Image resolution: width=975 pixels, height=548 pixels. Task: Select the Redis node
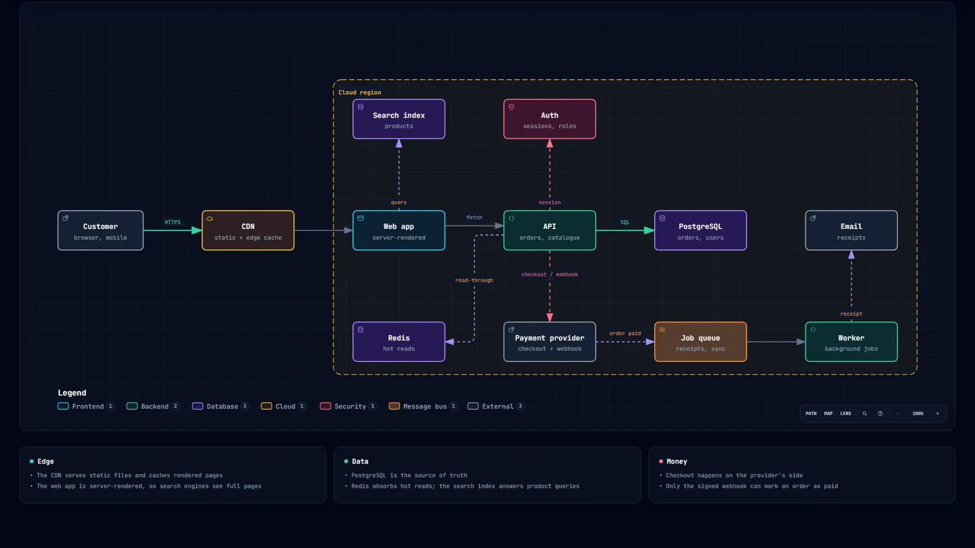399,342
